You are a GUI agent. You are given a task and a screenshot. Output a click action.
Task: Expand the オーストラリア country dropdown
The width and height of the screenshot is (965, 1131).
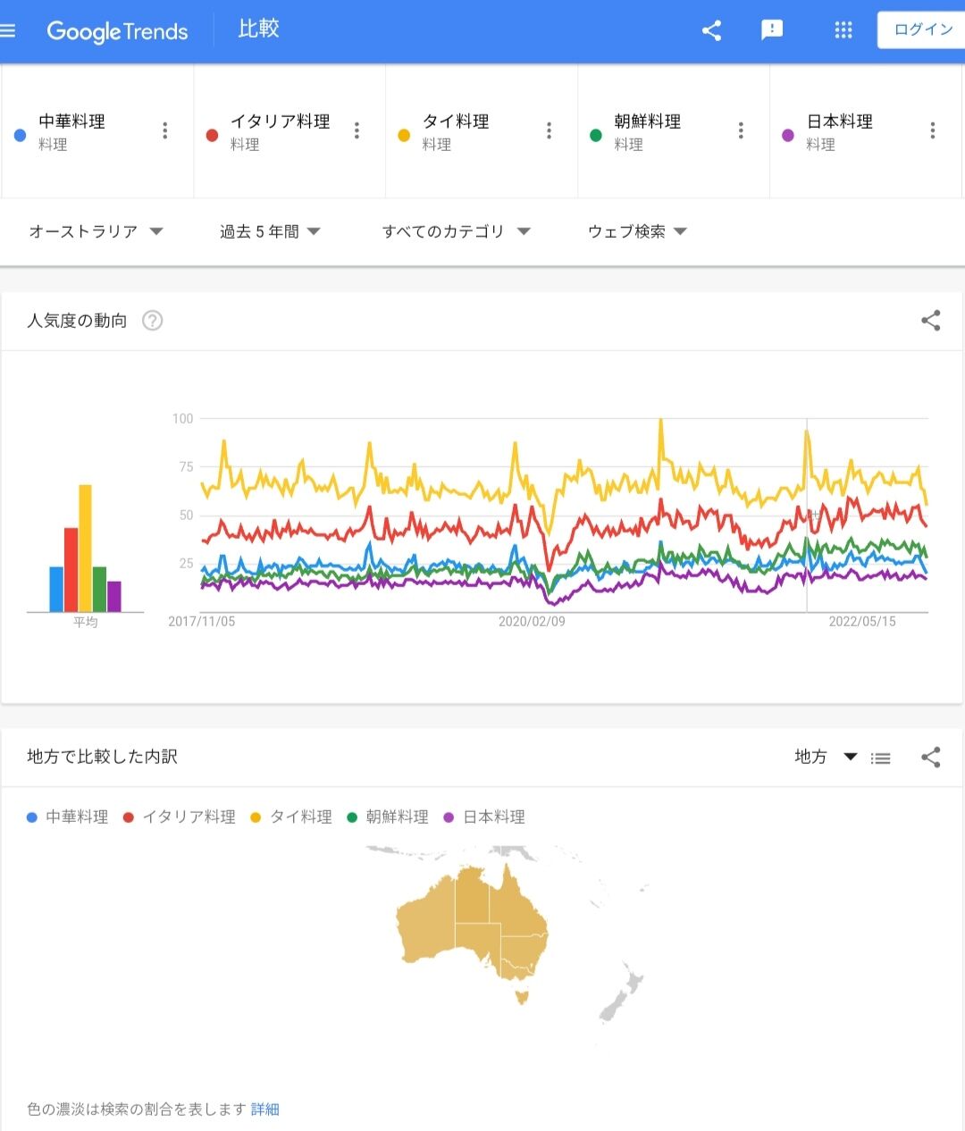point(96,231)
